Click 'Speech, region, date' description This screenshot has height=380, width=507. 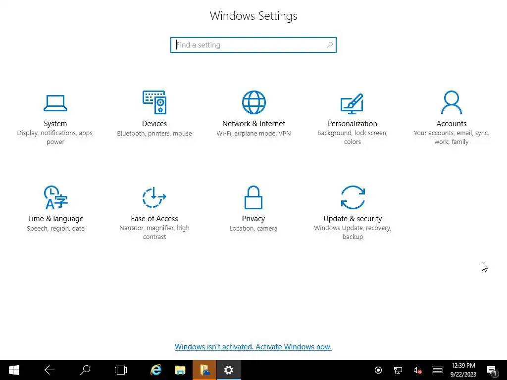pos(55,228)
